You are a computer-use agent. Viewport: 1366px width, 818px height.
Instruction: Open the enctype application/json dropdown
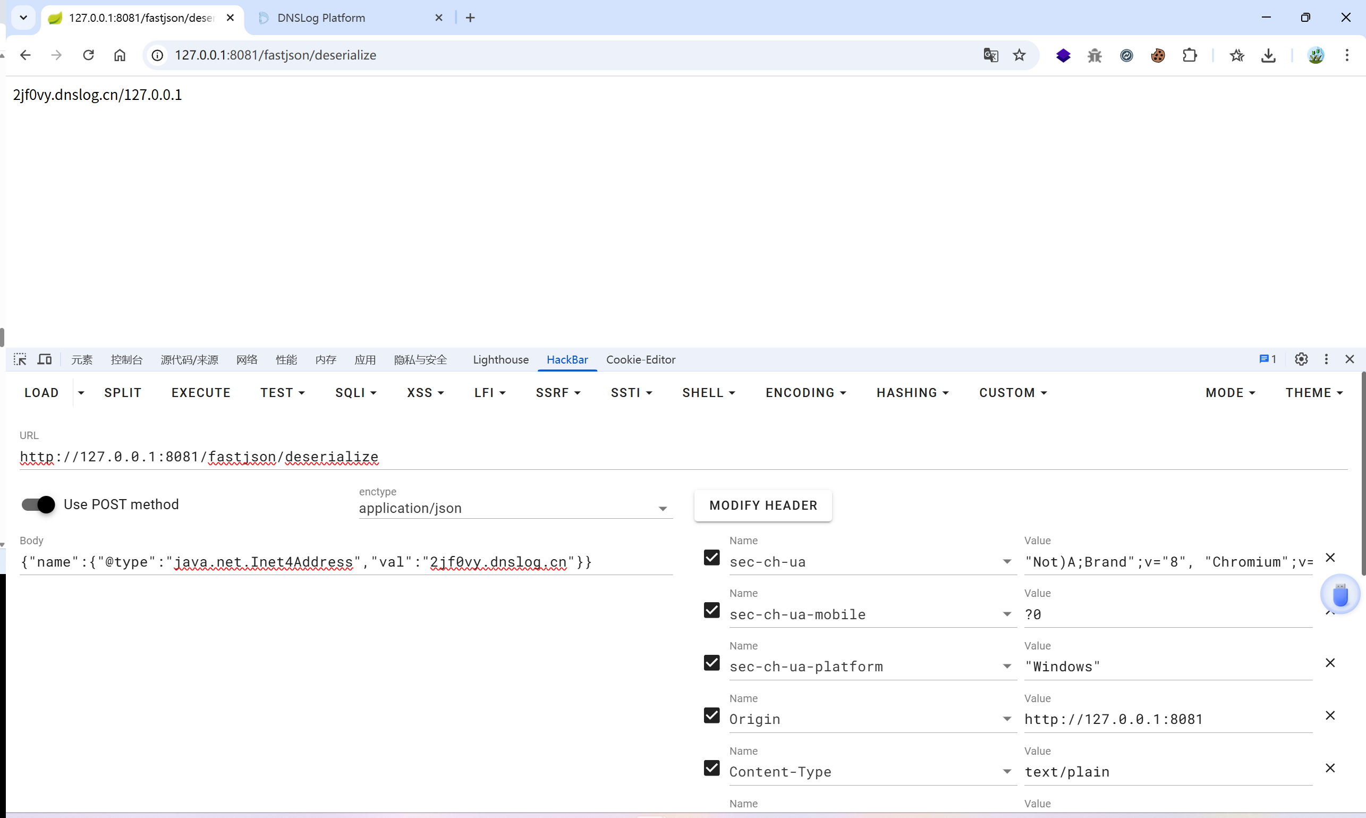coord(515,508)
